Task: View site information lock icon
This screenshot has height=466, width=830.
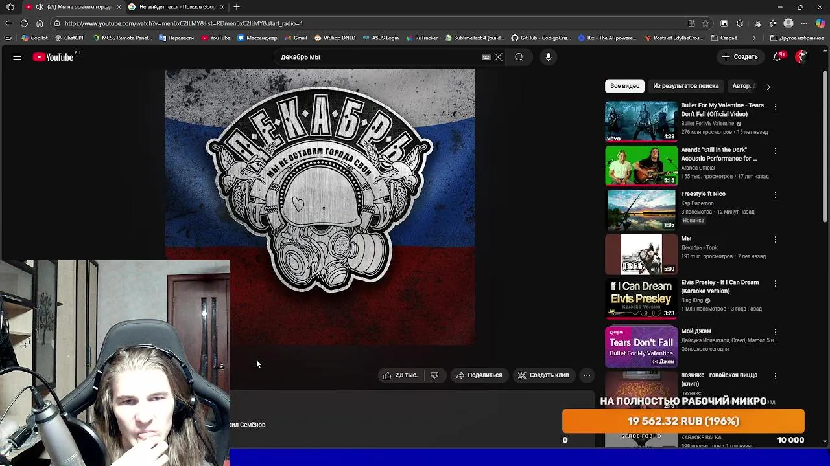Action: [57, 23]
